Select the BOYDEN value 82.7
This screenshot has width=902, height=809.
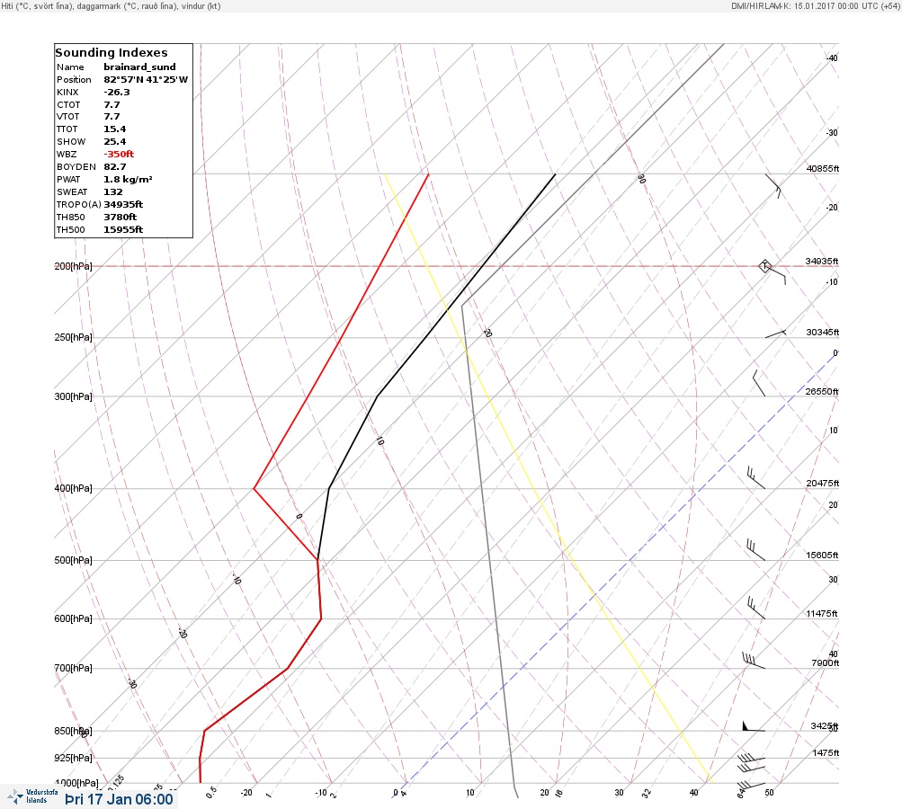tap(114, 167)
